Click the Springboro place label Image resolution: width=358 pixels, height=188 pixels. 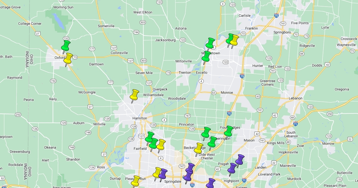[282, 32]
